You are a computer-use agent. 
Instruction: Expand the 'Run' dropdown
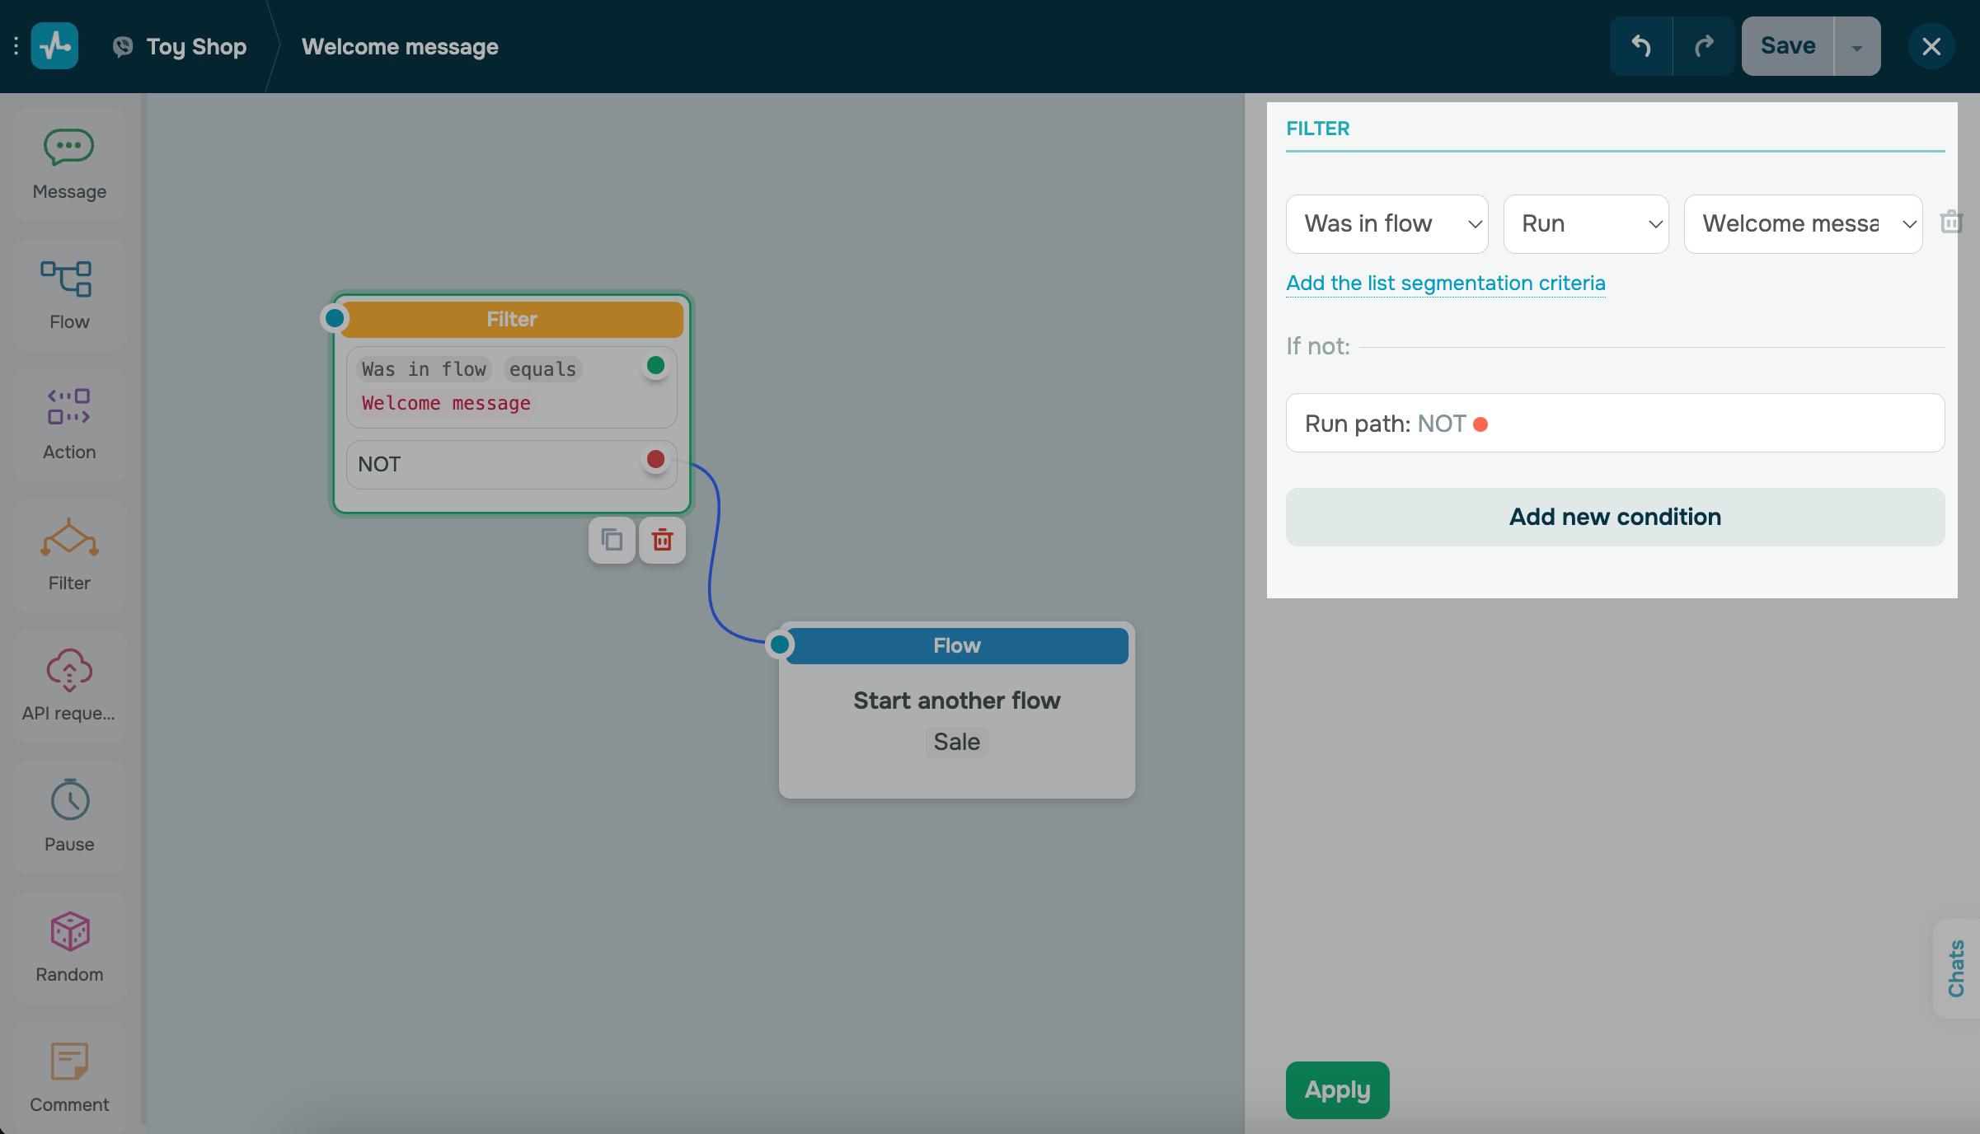pyautogui.click(x=1585, y=224)
